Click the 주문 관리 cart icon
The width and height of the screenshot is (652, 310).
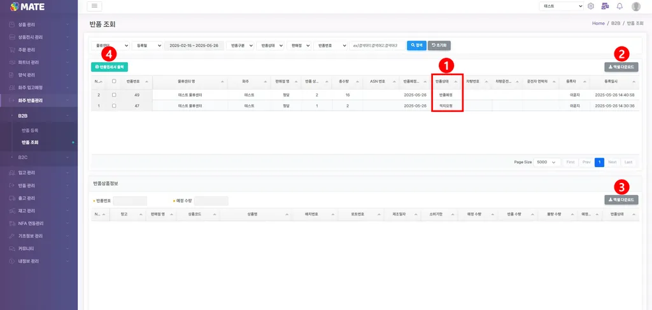click(13, 50)
